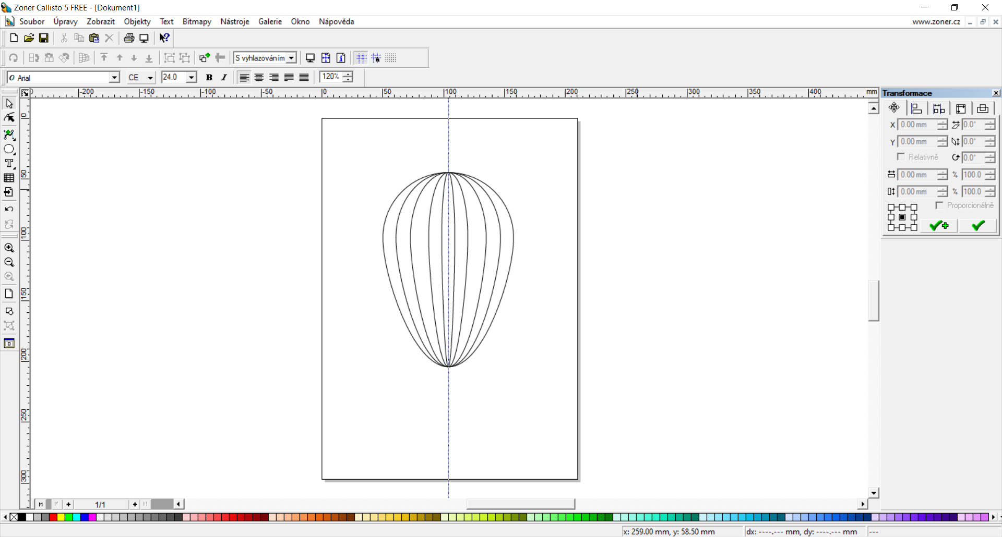This screenshot has height=537, width=1002.
Task: Bring the object to the front
Action: (x=104, y=58)
